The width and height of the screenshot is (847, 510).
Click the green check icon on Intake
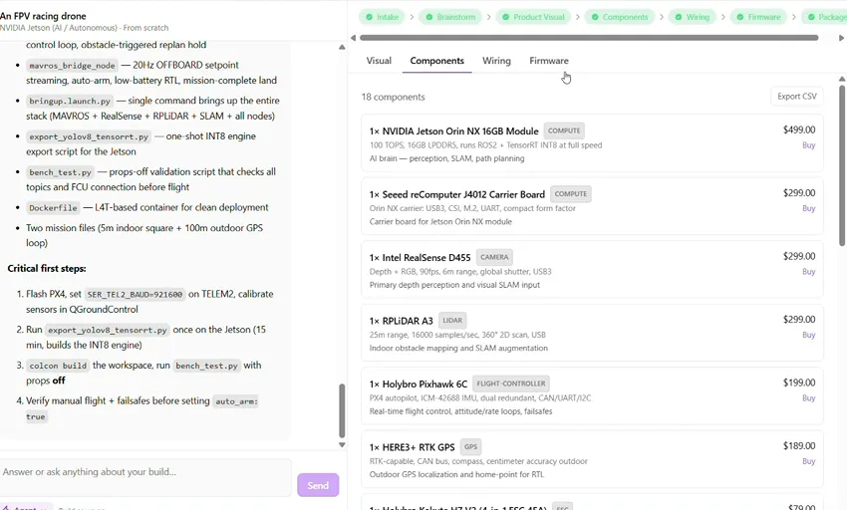pos(369,17)
